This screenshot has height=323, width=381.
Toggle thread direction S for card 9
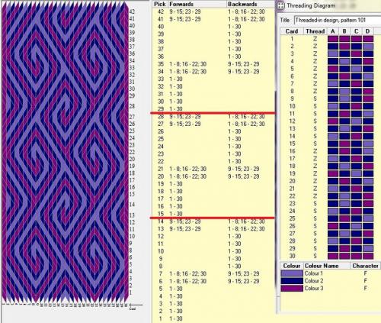pyautogui.click(x=315, y=99)
